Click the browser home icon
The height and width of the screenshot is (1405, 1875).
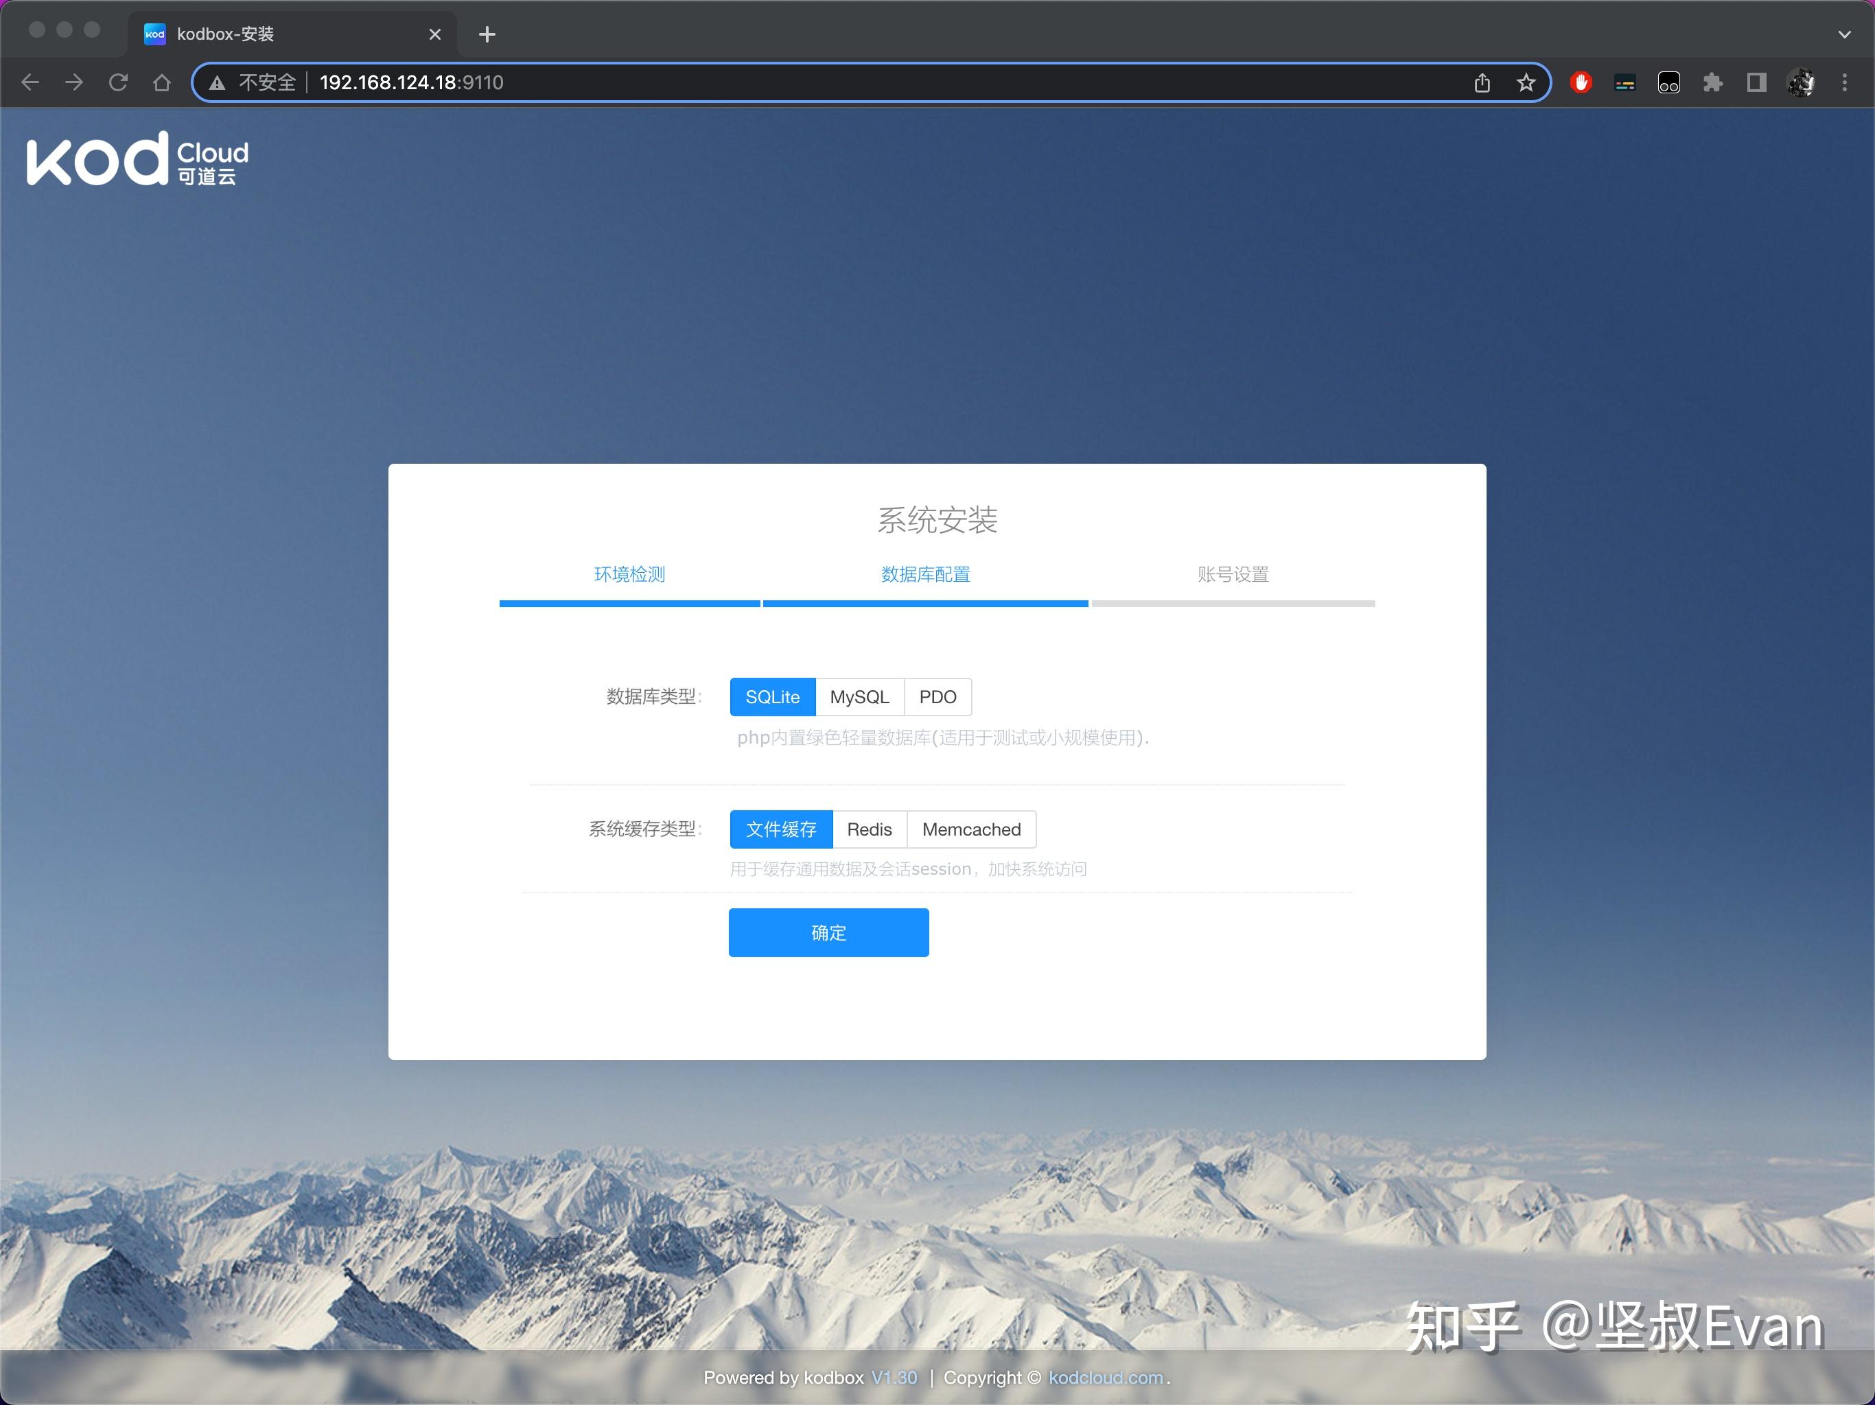(x=161, y=82)
